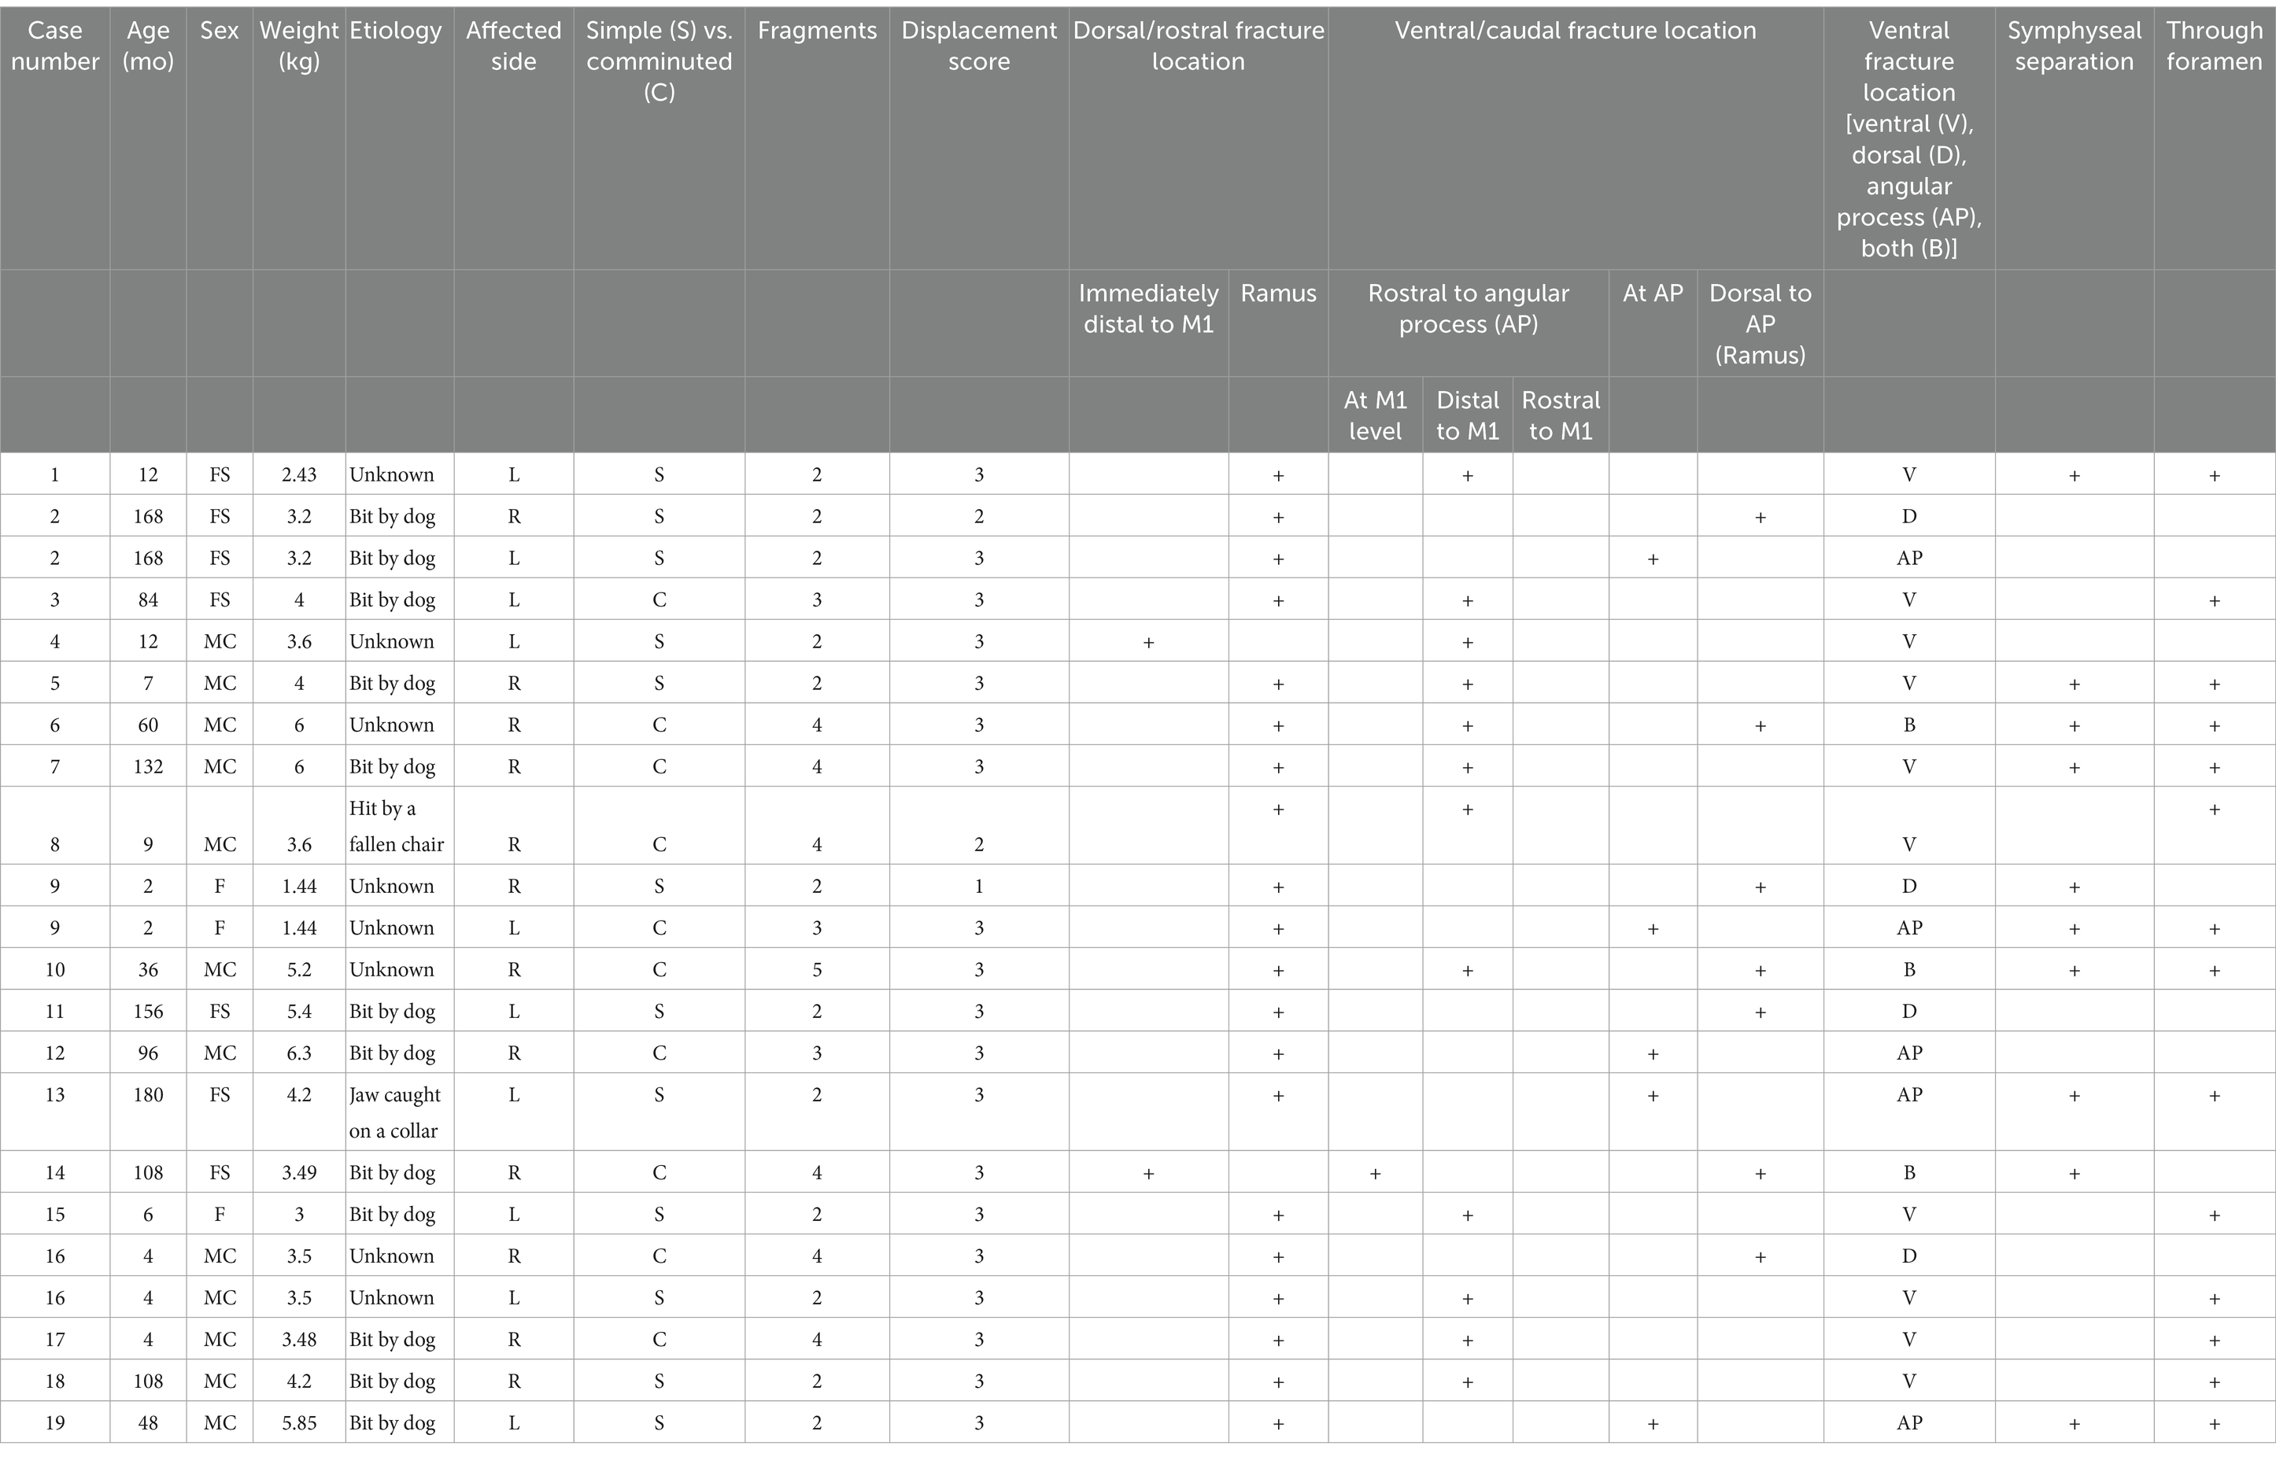Click etiology "Jaw caught on a collar"
This screenshot has width=2276, height=1457.
[394, 1112]
